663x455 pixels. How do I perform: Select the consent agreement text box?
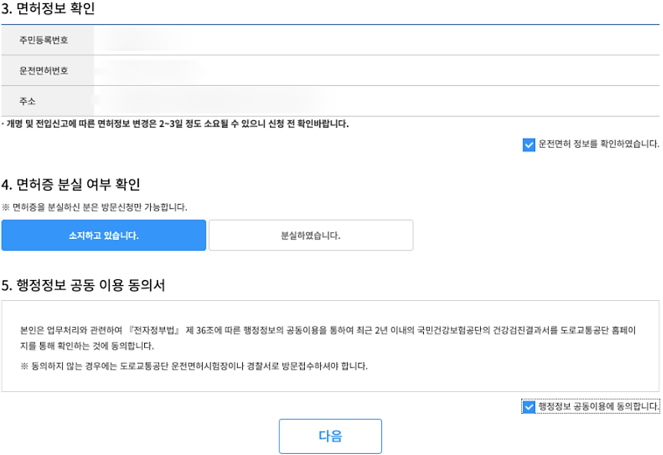point(331,347)
